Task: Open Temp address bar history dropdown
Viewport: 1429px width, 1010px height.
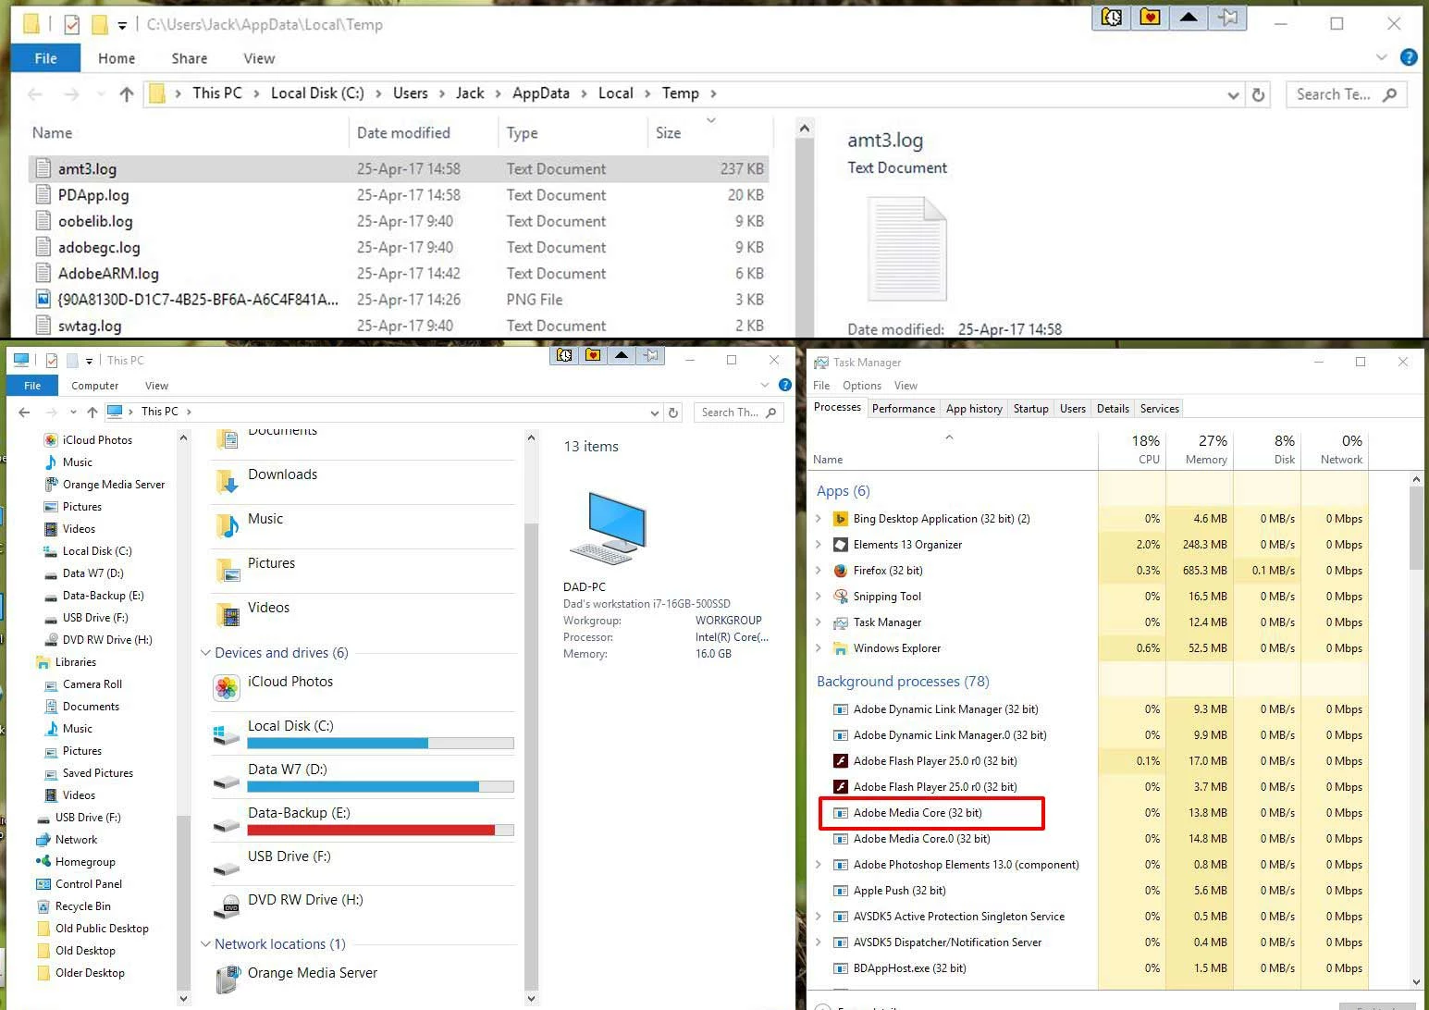Action: point(1233,94)
